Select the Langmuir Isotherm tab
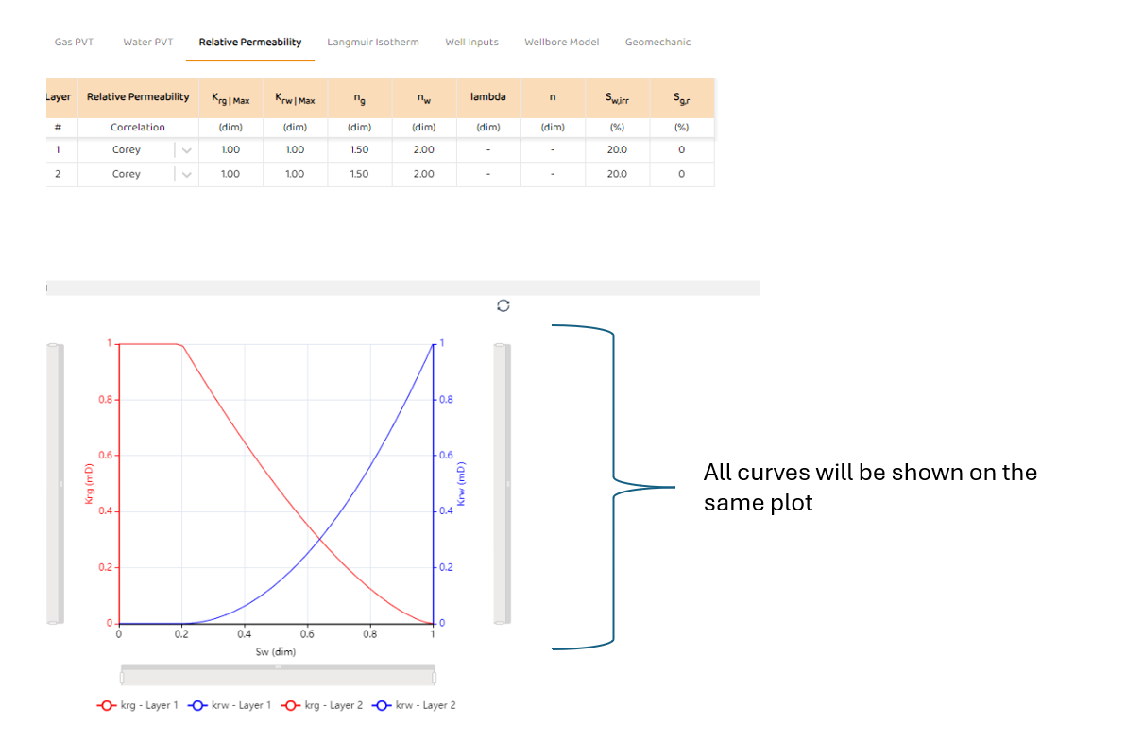The width and height of the screenshot is (1126, 743). pyautogui.click(x=373, y=43)
